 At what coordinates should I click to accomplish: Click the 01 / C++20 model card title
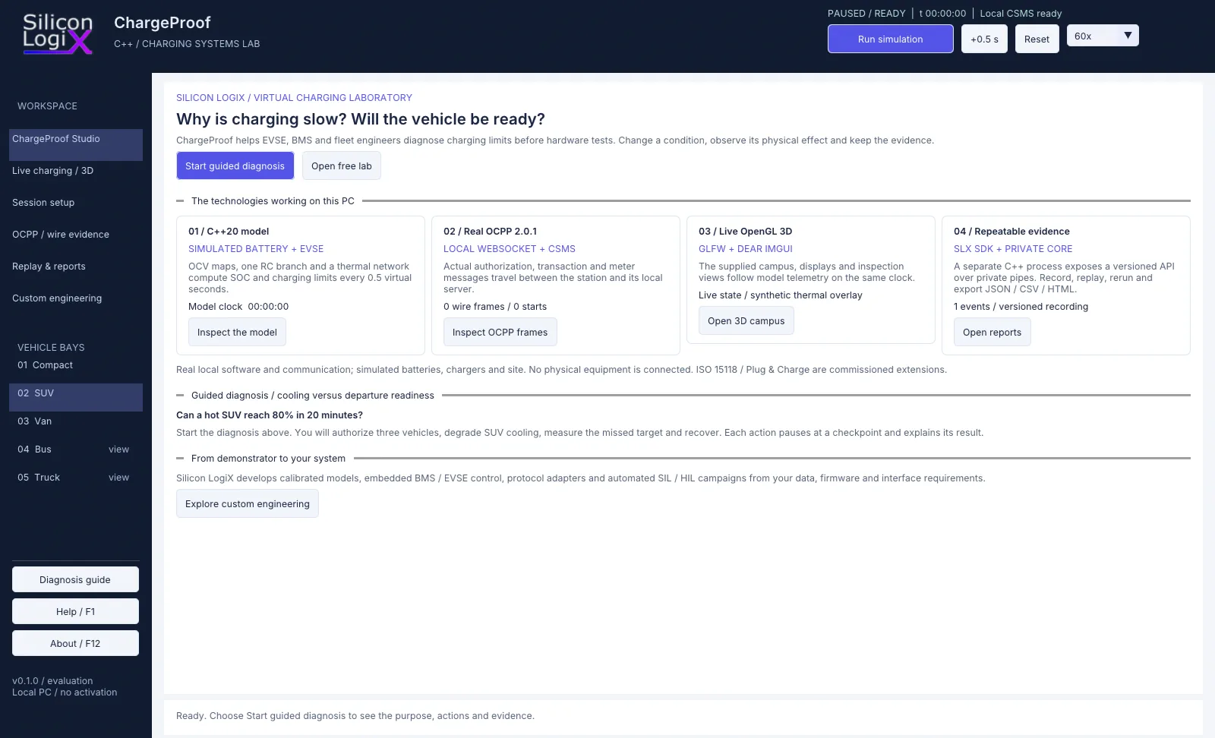[229, 232]
